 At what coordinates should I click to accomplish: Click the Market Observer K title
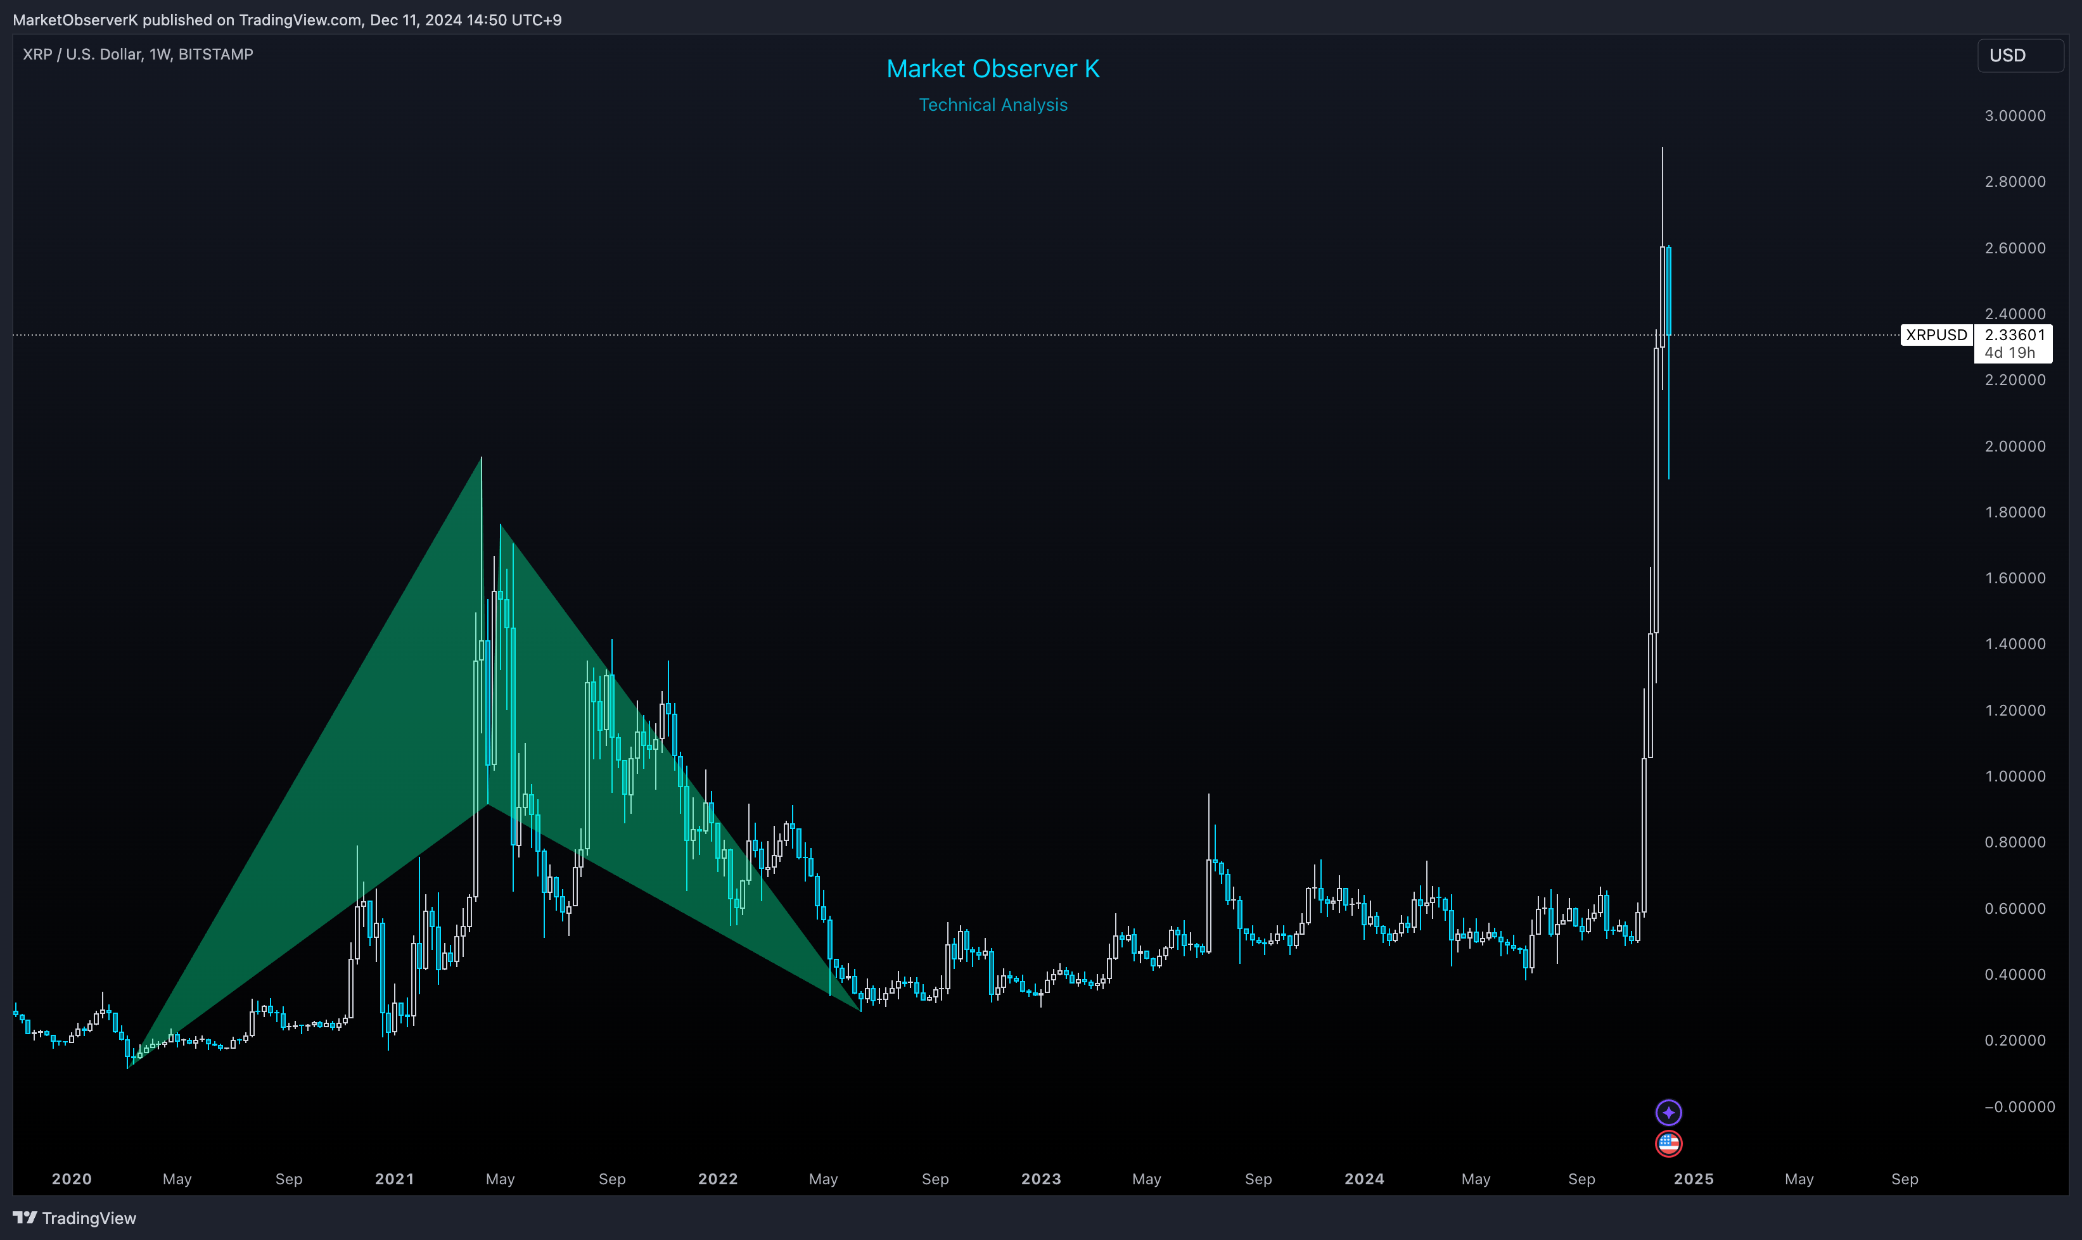click(x=993, y=68)
